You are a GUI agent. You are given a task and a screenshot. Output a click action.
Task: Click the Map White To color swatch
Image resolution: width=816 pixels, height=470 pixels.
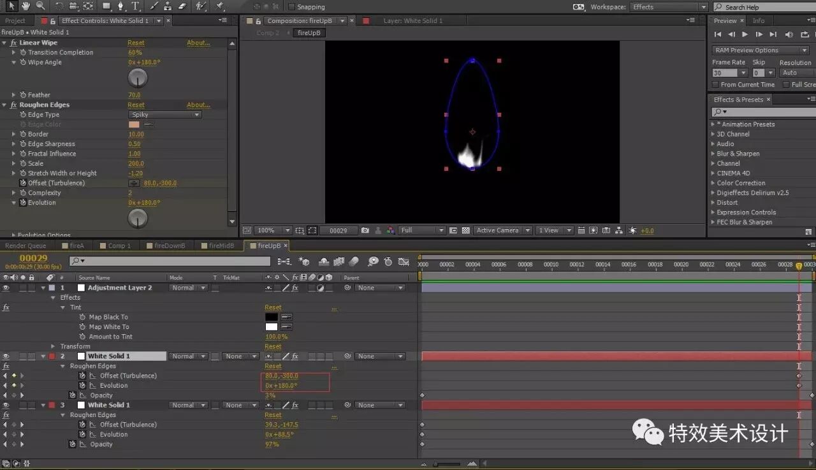(x=272, y=327)
